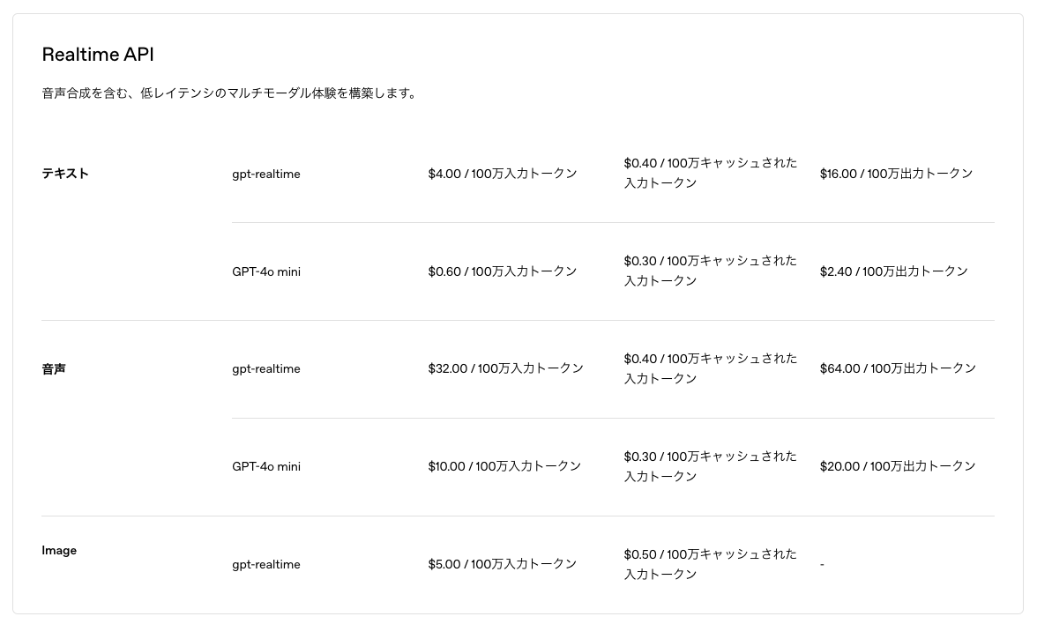Click the $64.00 audio output price

click(898, 368)
